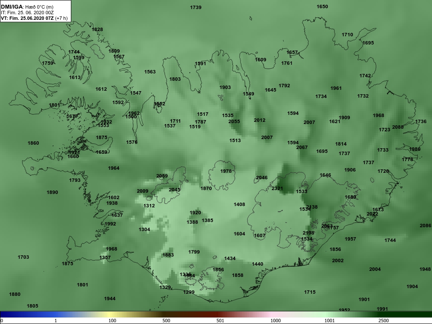Click the map value 2002
The image size is (432, 324).
point(338,260)
